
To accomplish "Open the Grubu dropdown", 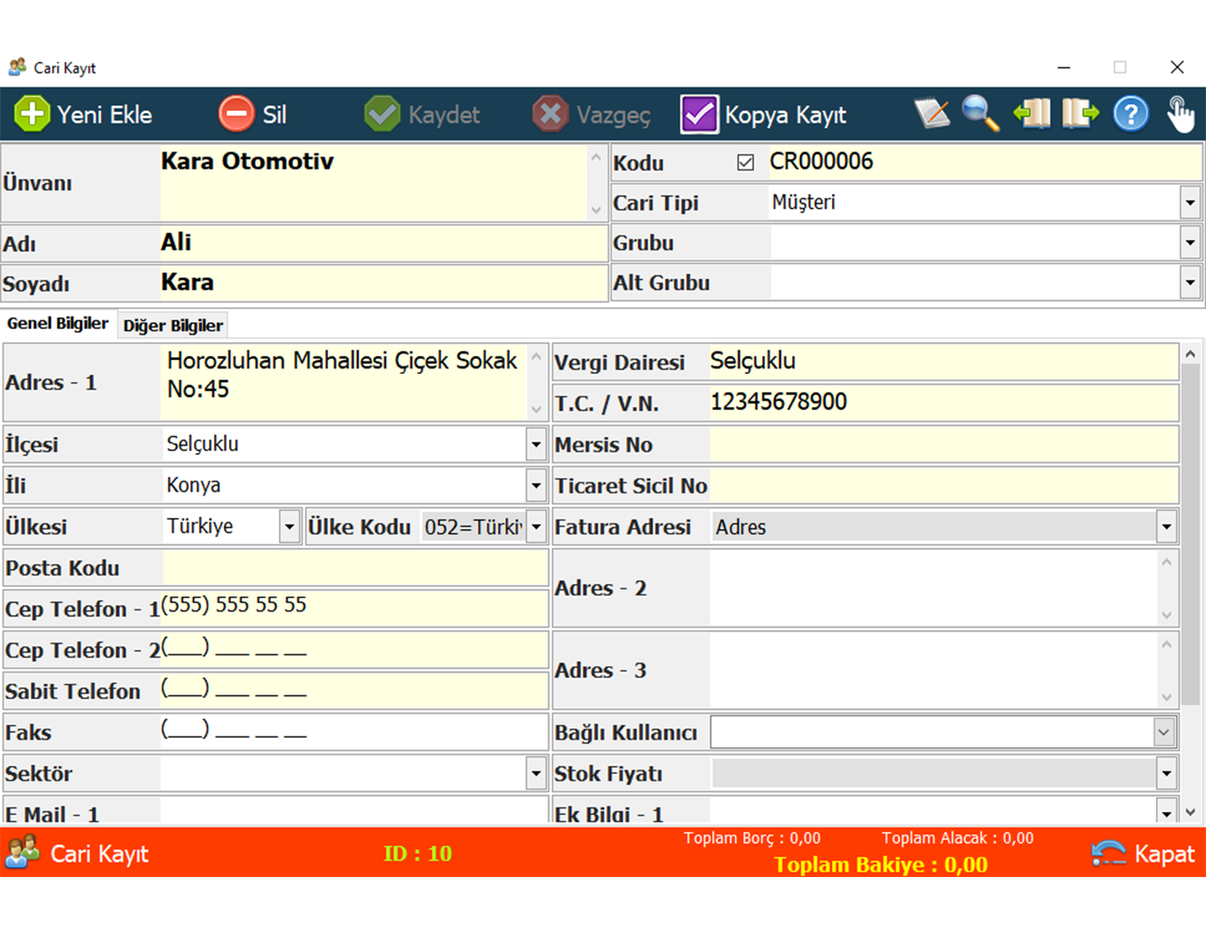I will [x=1190, y=243].
